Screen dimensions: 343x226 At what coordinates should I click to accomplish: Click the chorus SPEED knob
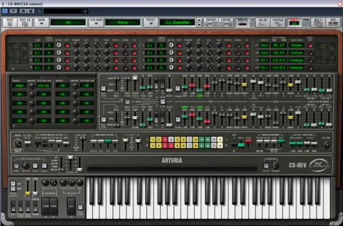45,182
